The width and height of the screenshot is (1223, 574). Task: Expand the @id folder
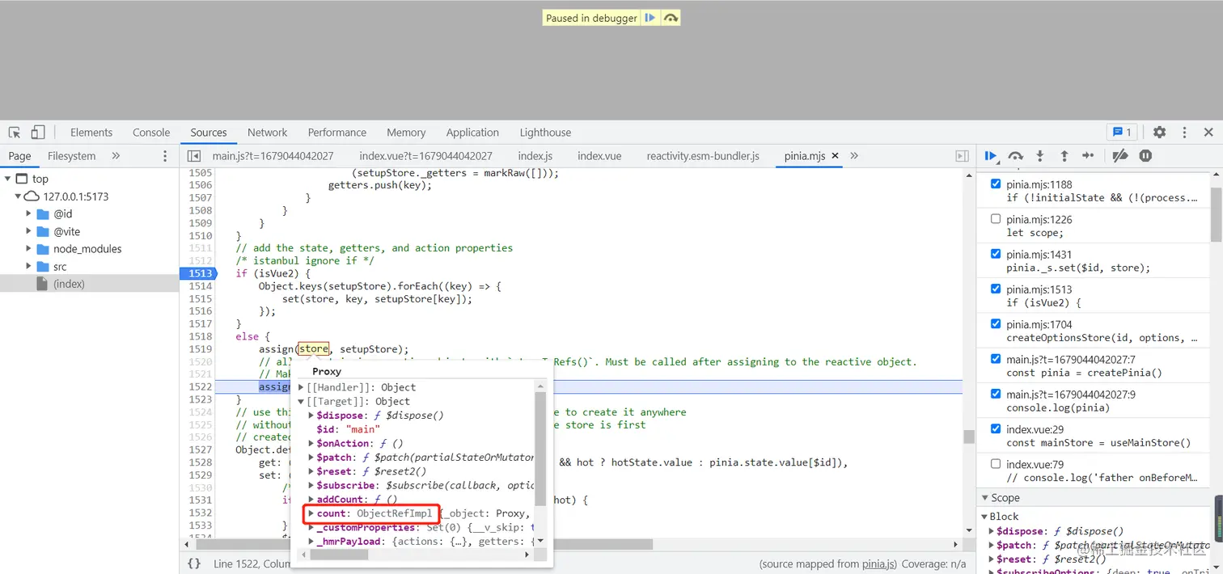29,214
